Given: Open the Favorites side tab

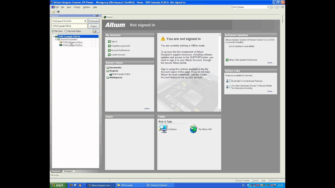Looking at the screenshot, I should tap(283, 19).
